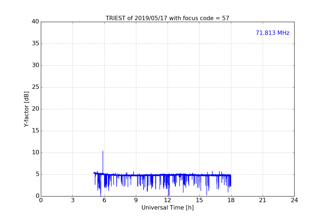The height and width of the screenshot is (218, 327).
Task: Click the x-axis tick value 12
Action: click(x=168, y=200)
